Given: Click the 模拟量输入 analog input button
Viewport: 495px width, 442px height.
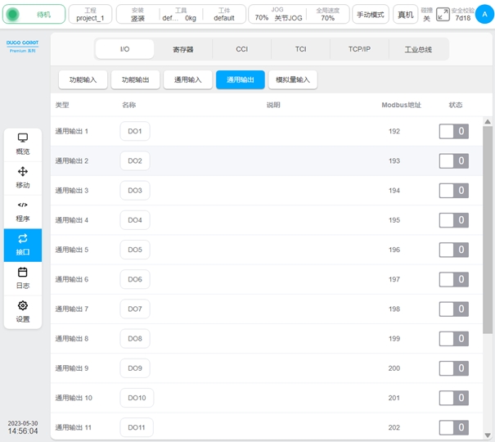Looking at the screenshot, I should tap(293, 79).
